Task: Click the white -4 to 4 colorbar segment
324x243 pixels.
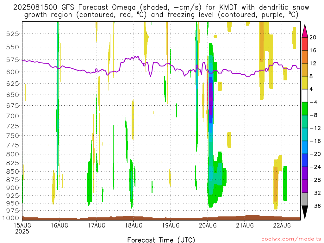Action: tap(305, 96)
